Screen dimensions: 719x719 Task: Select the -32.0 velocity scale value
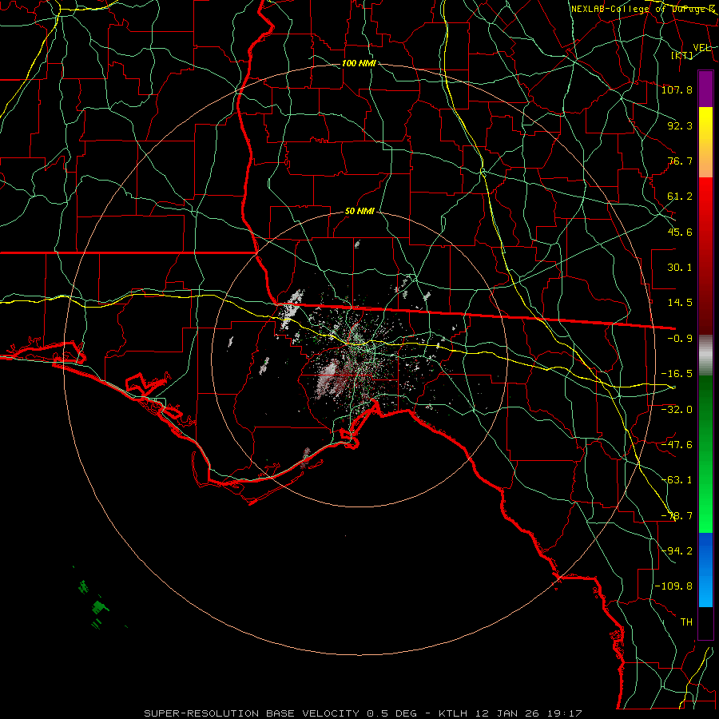point(677,409)
